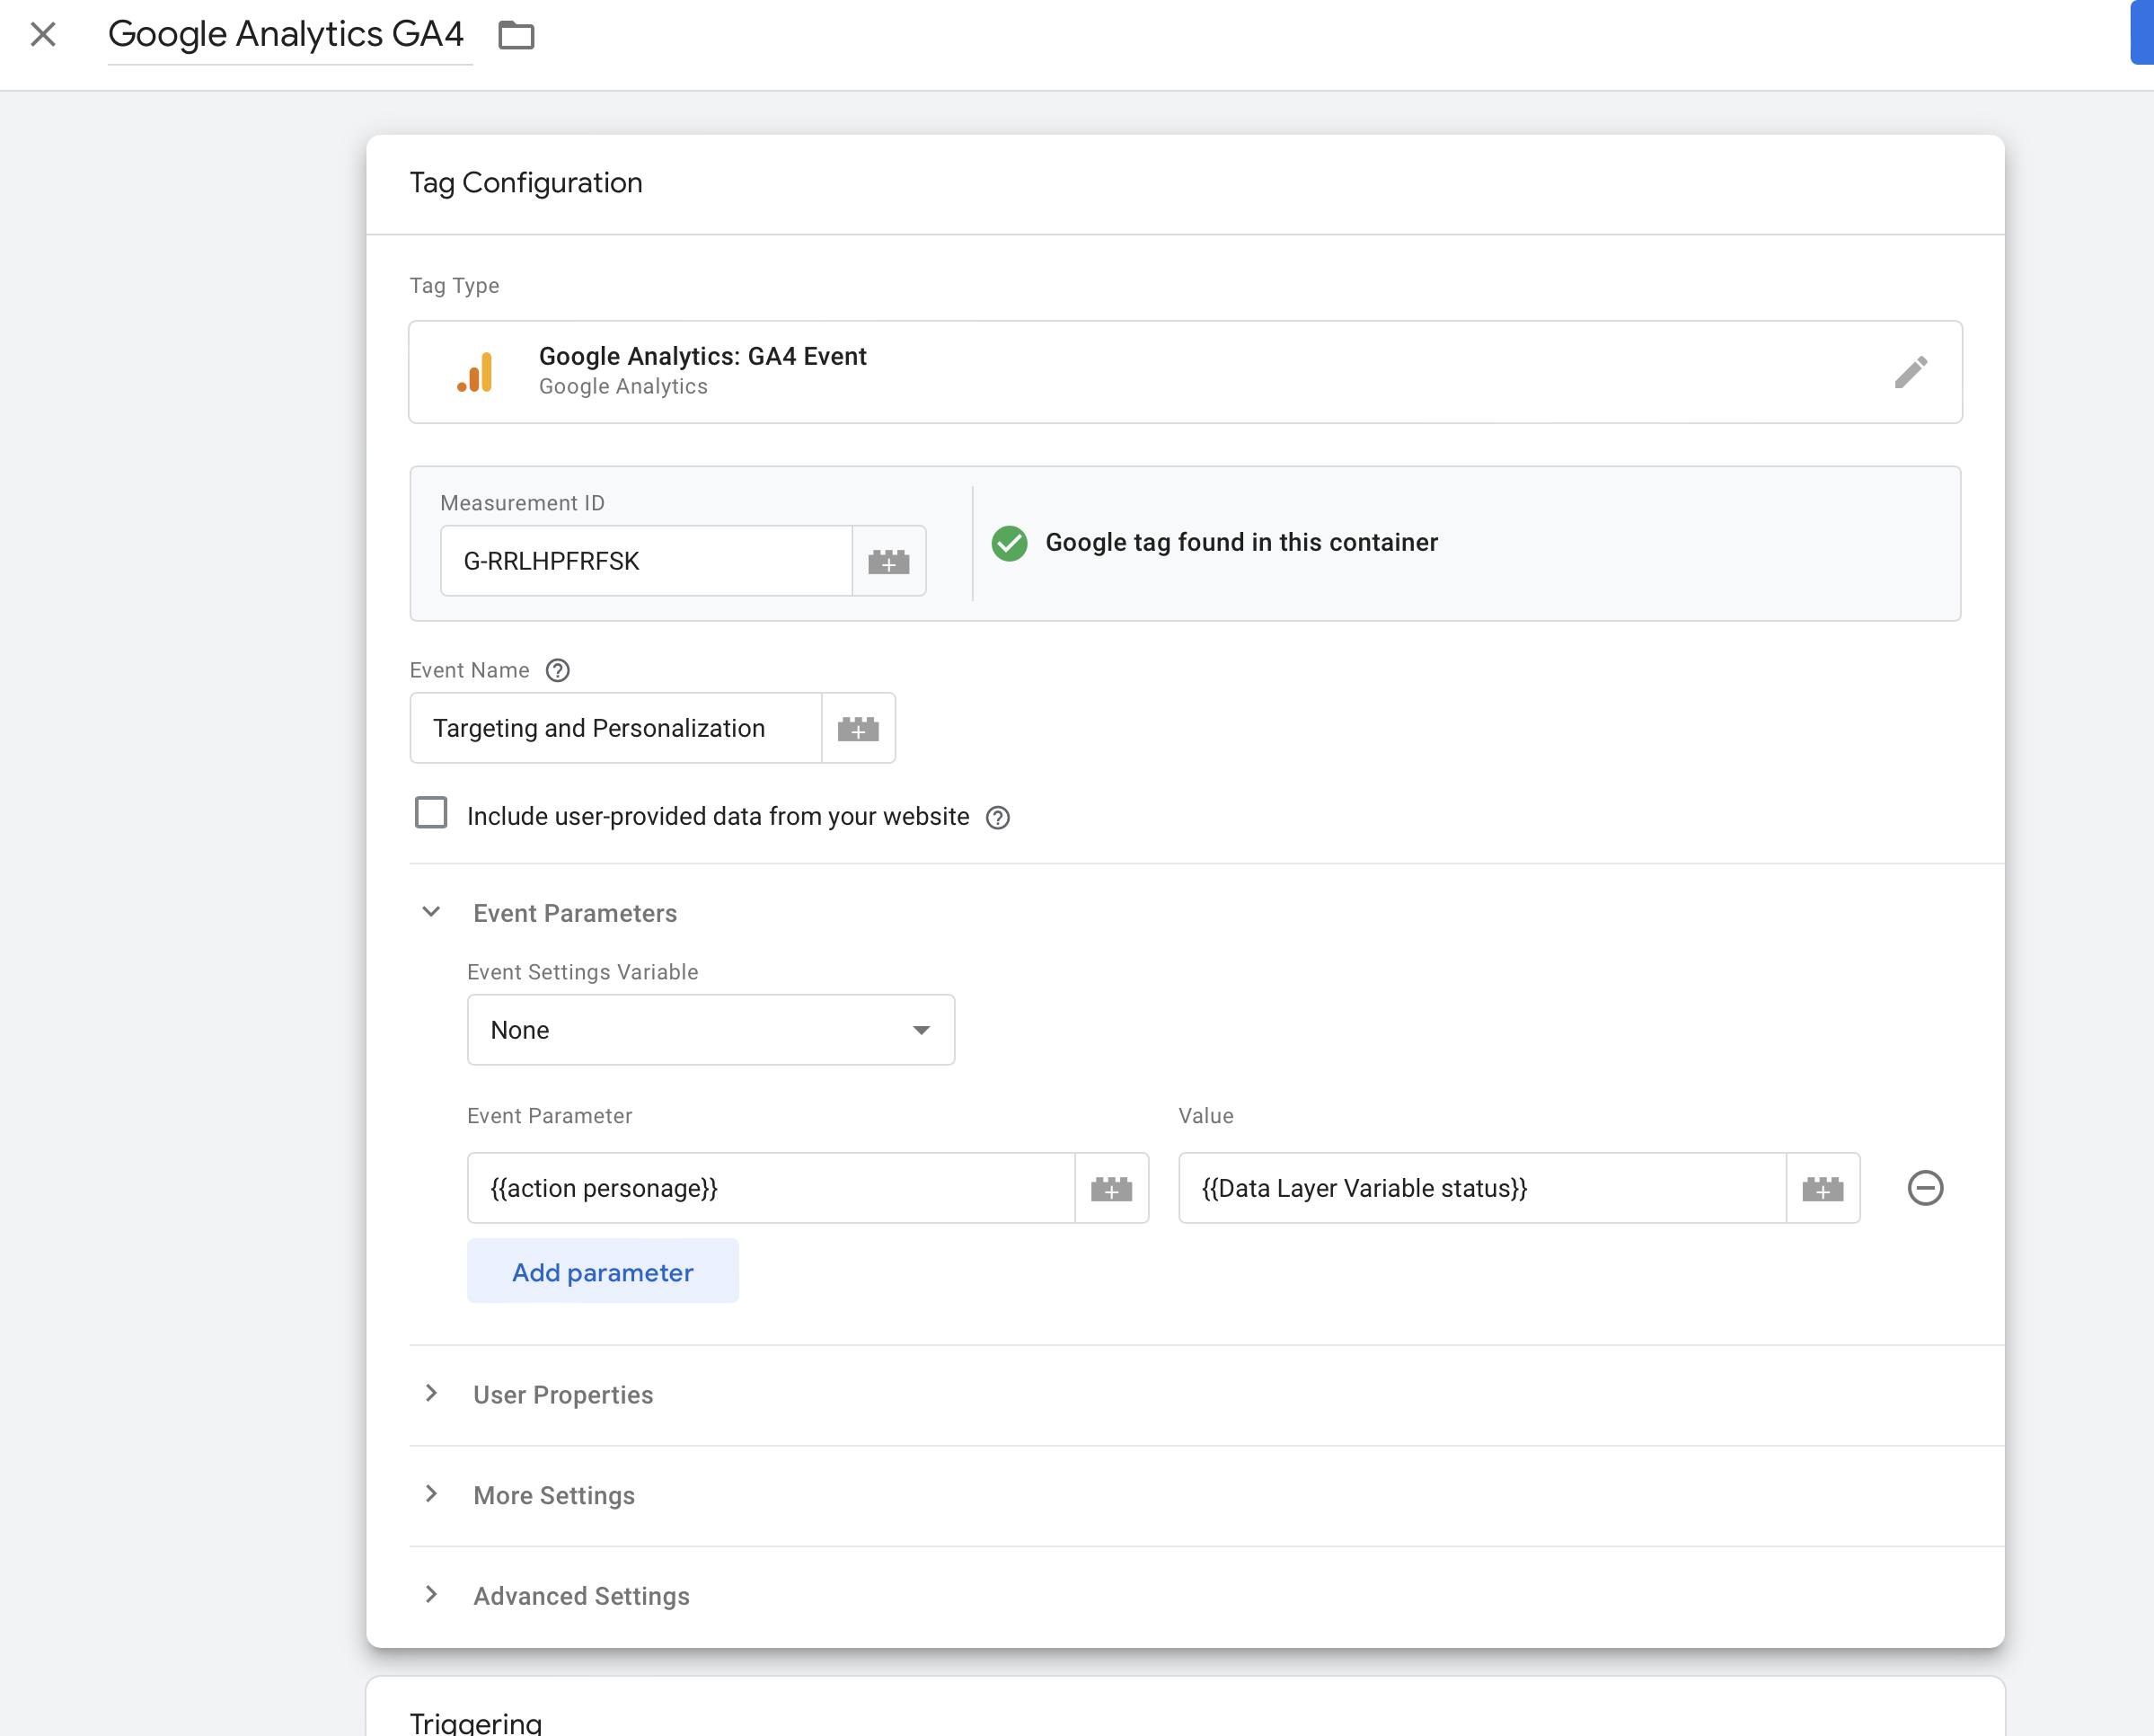Expand the User Properties section

431,1394
